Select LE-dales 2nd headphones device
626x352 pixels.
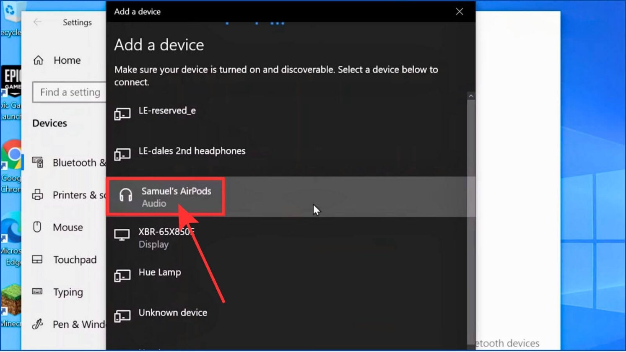point(192,151)
